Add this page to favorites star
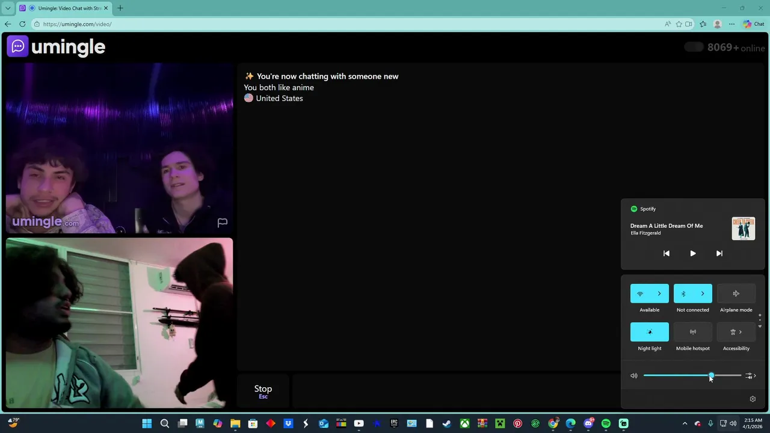This screenshot has height=433, width=770. coord(679,24)
